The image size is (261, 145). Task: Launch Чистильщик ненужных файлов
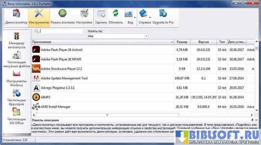17,59
